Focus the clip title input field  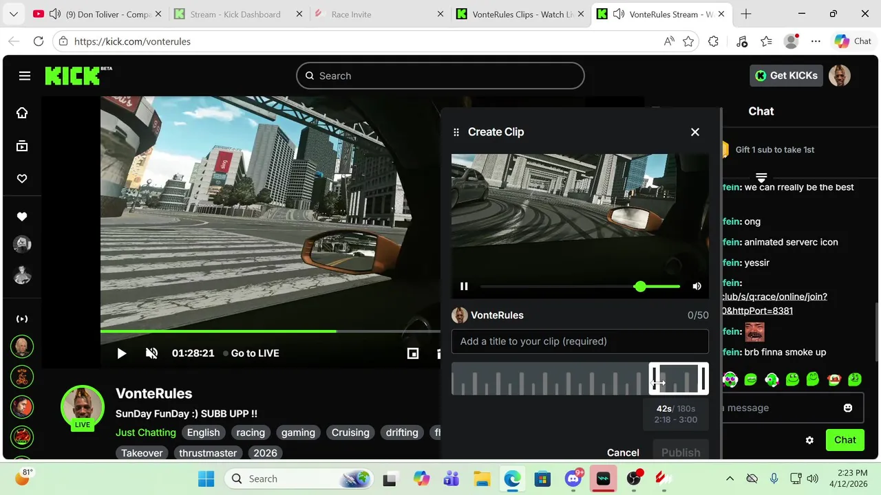point(580,341)
